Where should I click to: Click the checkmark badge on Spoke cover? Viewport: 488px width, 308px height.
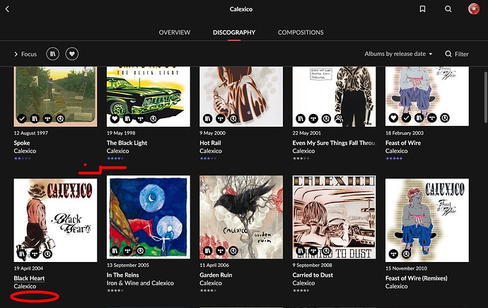point(21,118)
